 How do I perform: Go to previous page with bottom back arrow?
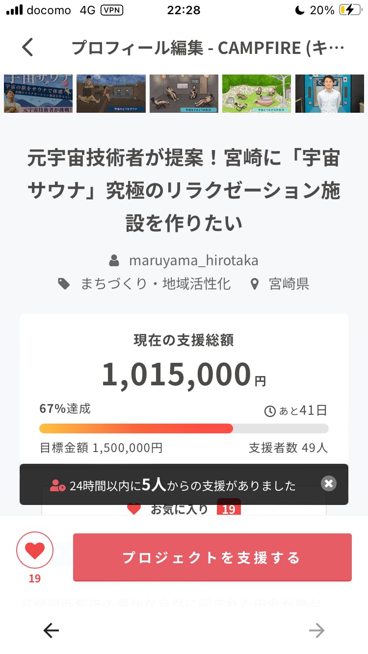[x=51, y=630]
